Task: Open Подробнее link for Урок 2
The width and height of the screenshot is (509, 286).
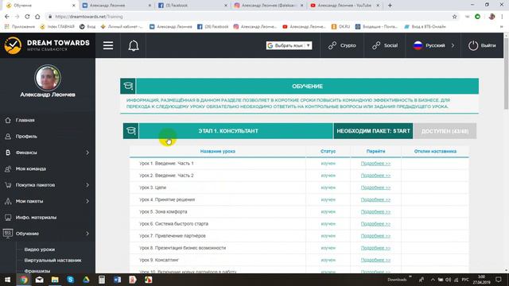Action: (375, 176)
